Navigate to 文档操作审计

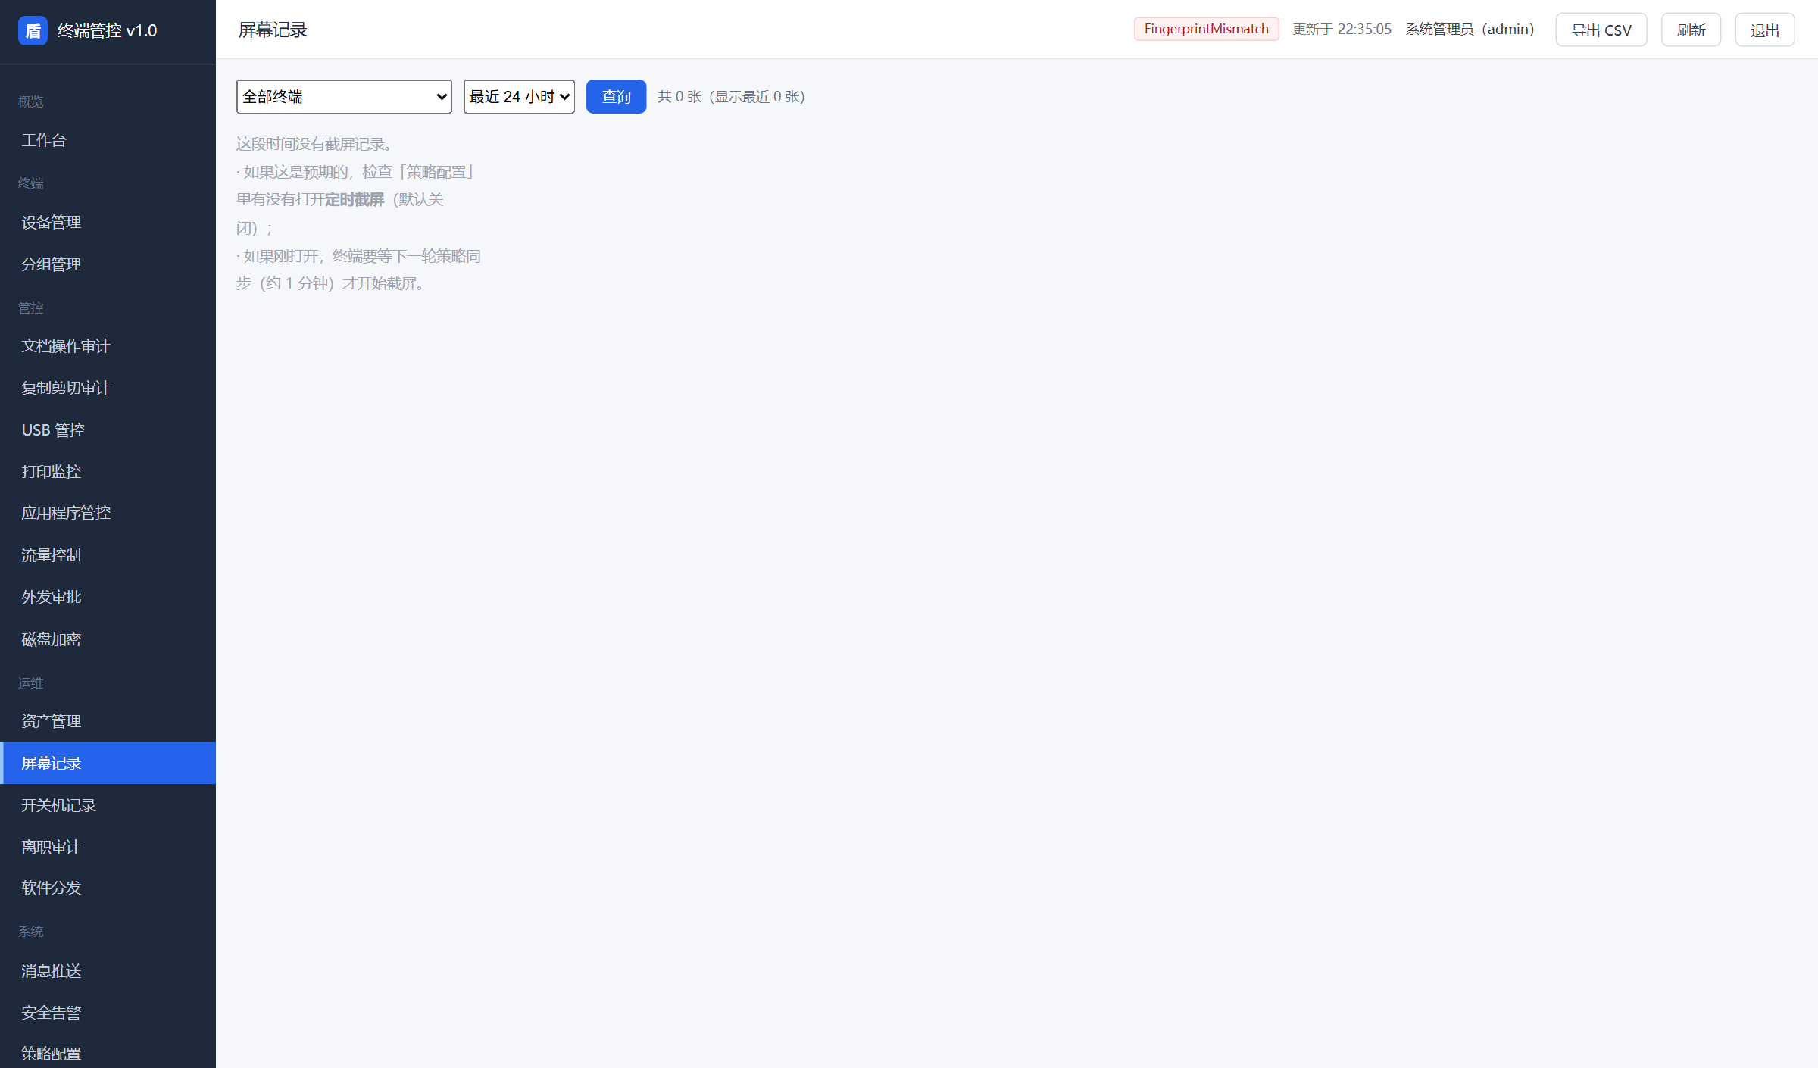[108, 346]
